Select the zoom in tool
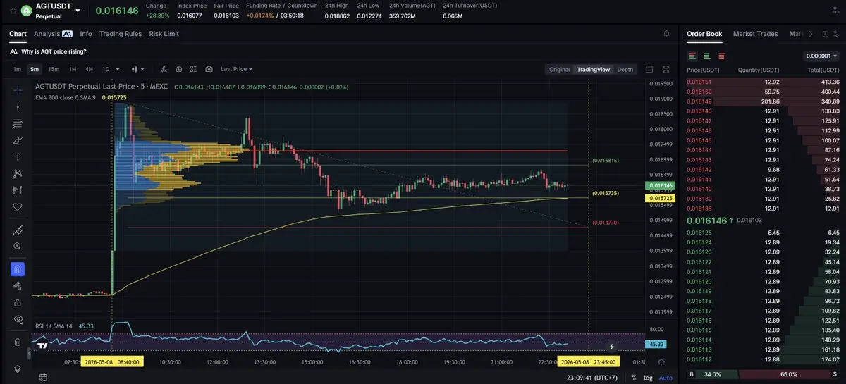This screenshot has height=384, width=846. click(x=18, y=246)
